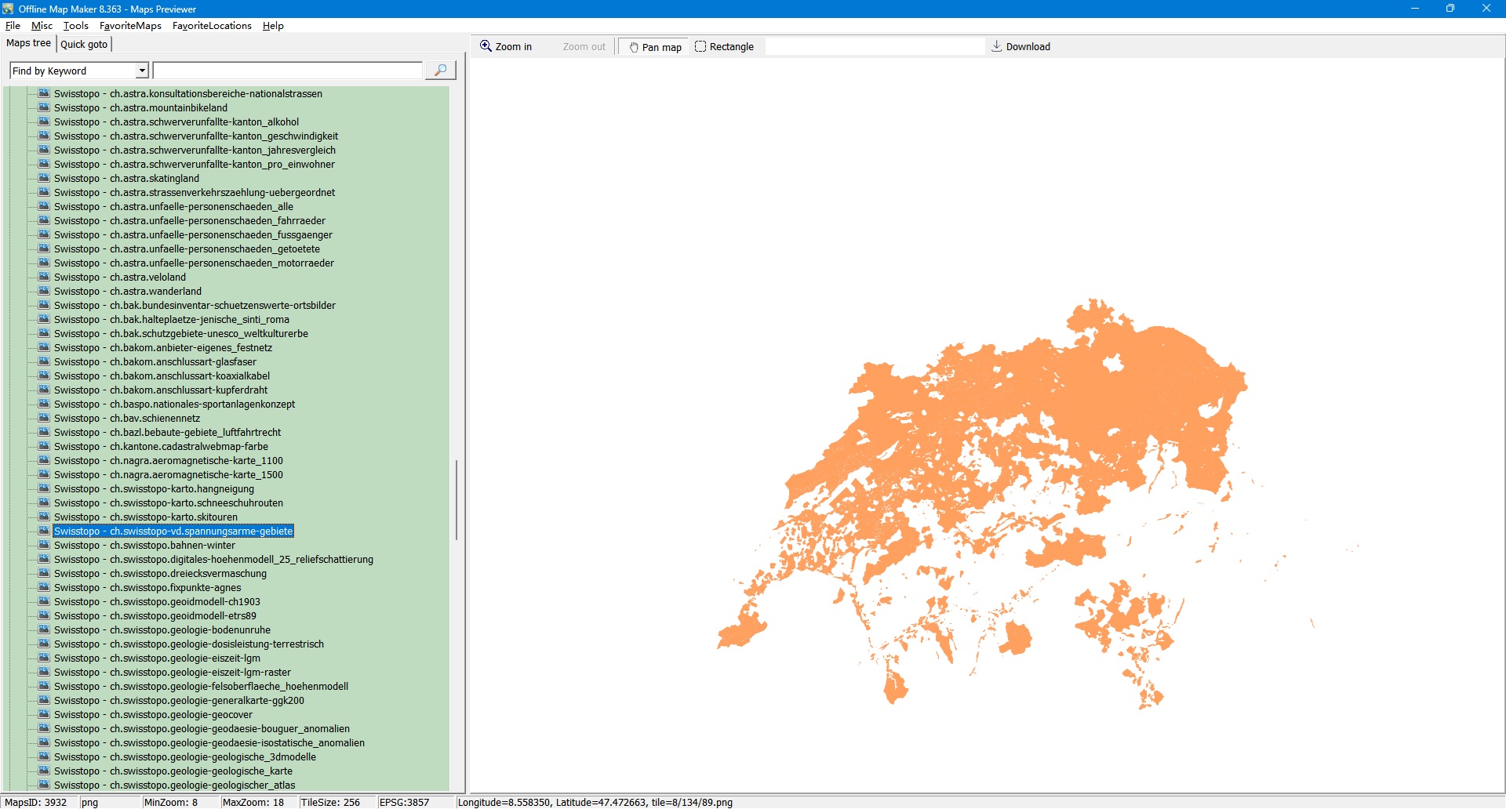
Task: Click the maps tree vertical scrollbar
Action: click(456, 499)
